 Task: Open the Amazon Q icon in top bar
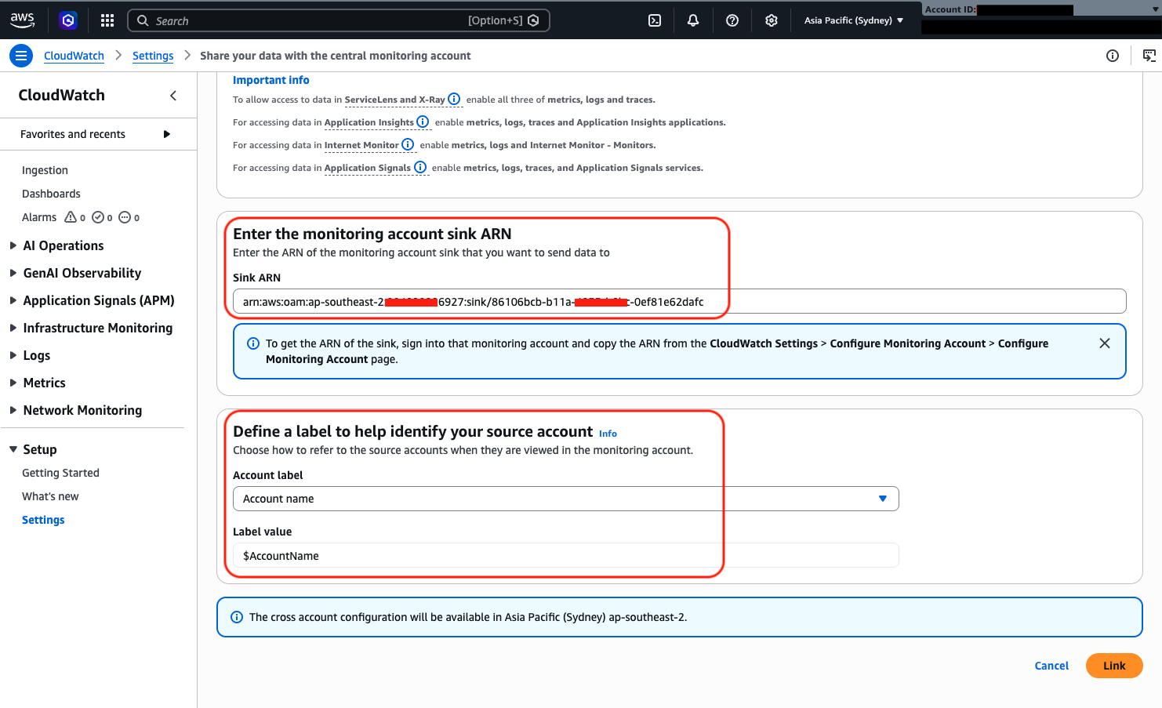(68, 20)
